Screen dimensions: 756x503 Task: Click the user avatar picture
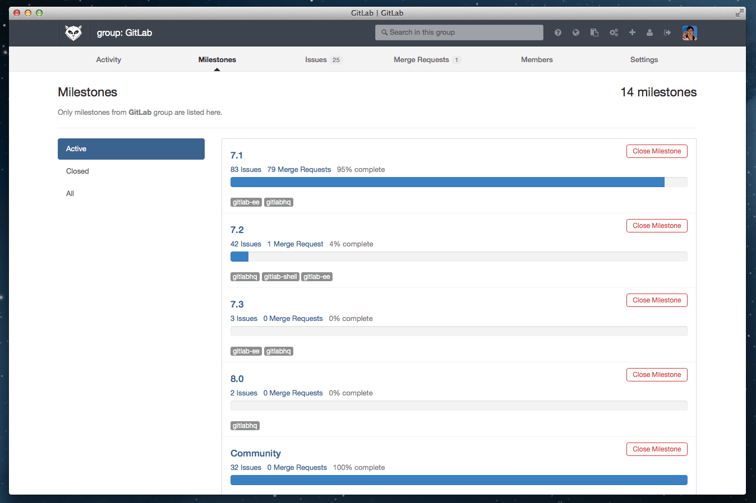689,33
